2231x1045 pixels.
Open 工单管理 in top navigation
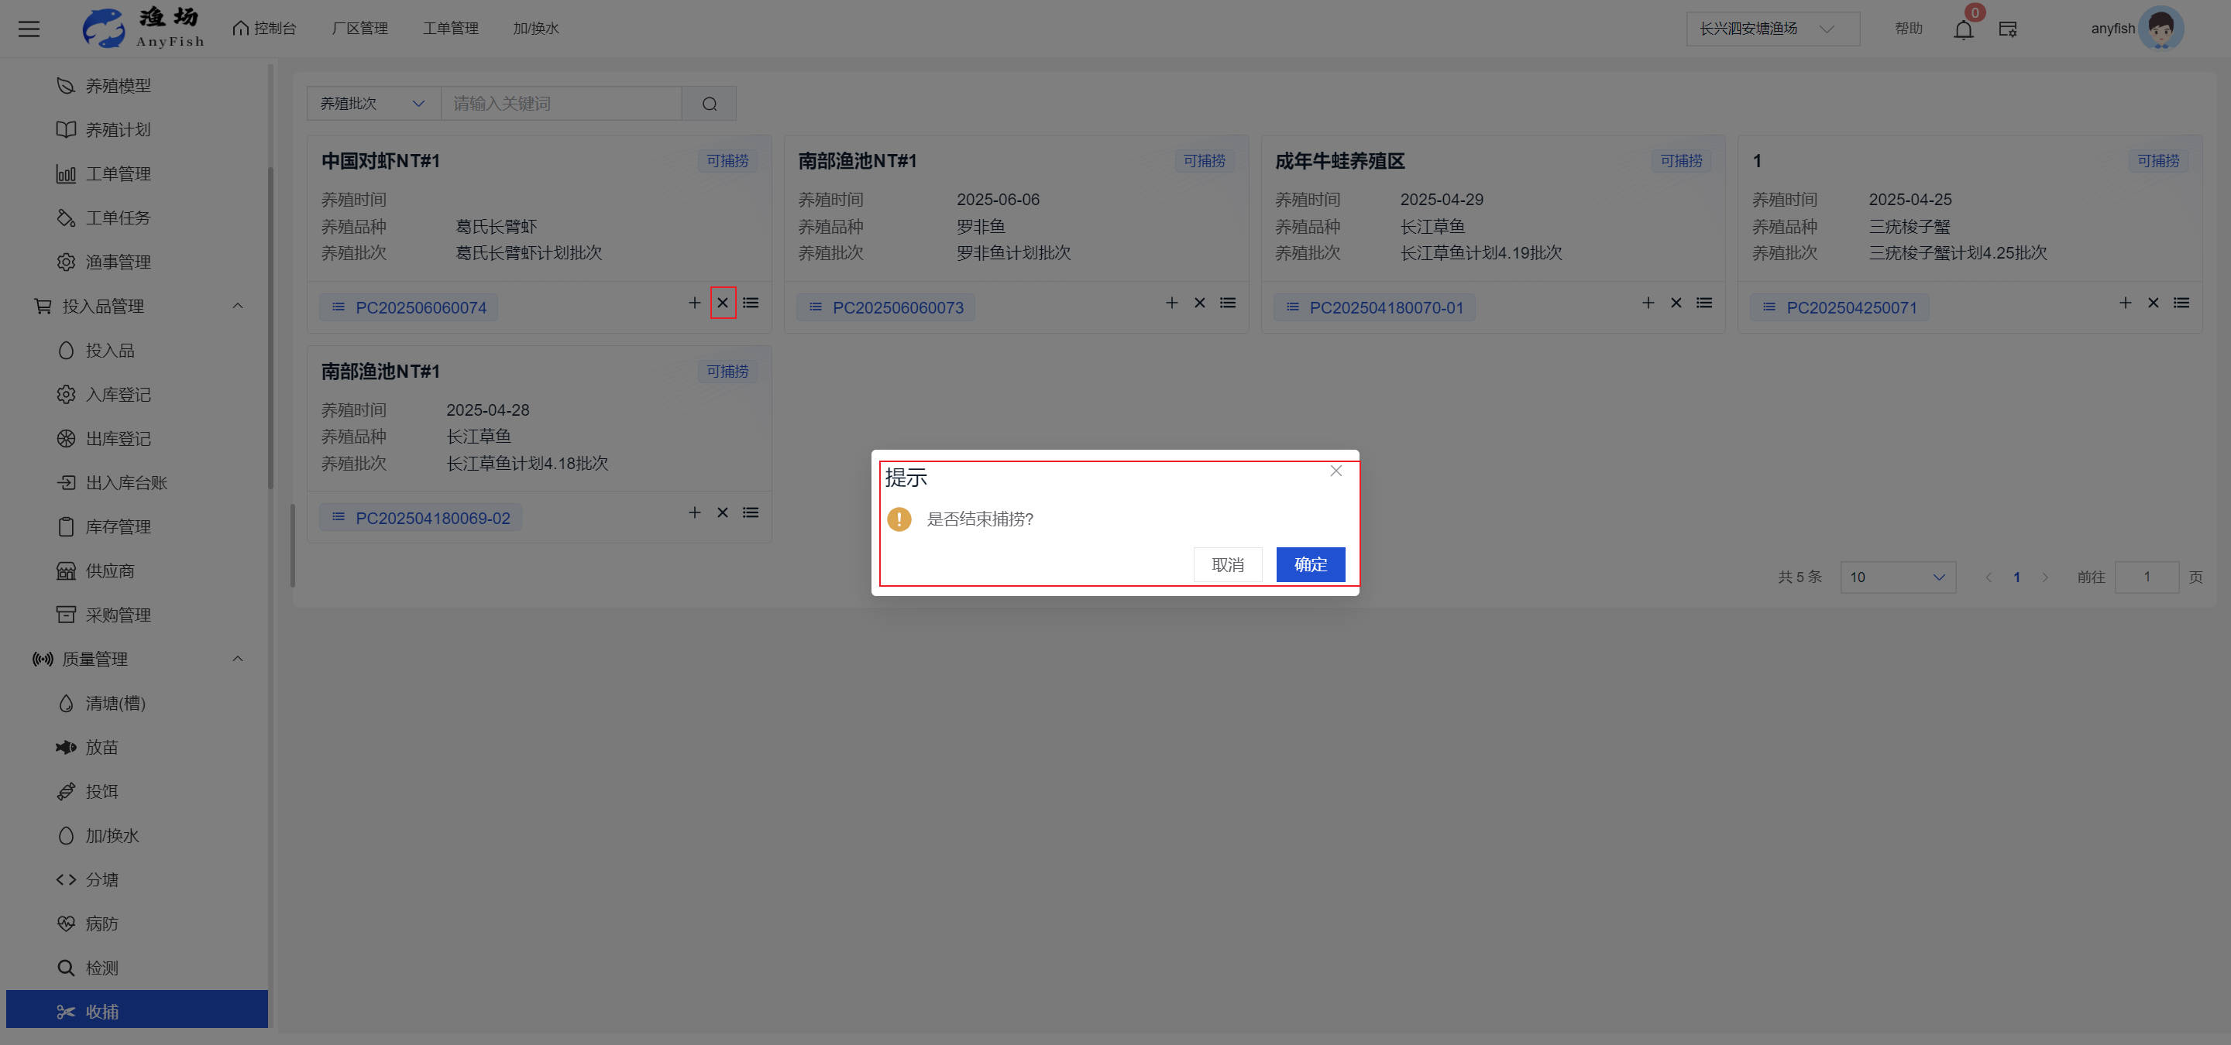pos(450,29)
